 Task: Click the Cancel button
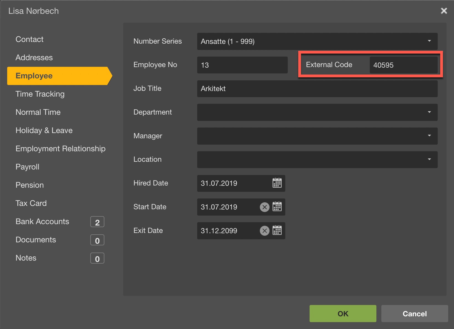(x=414, y=314)
